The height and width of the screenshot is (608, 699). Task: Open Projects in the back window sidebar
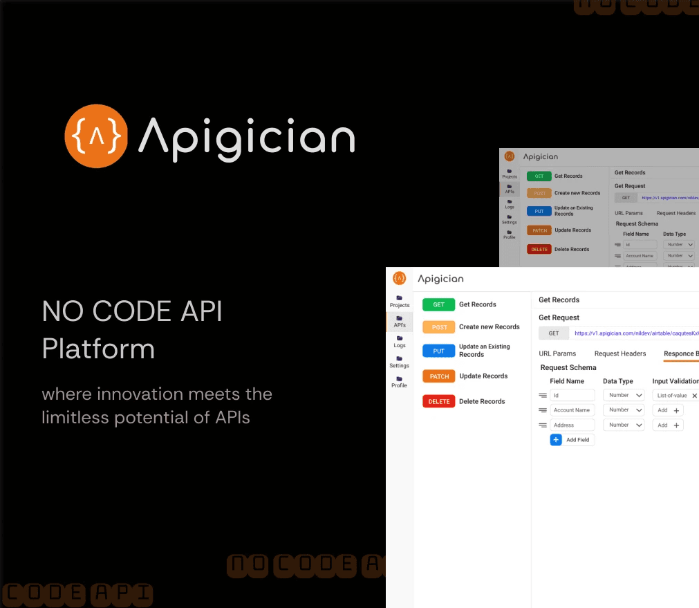(510, 174)
